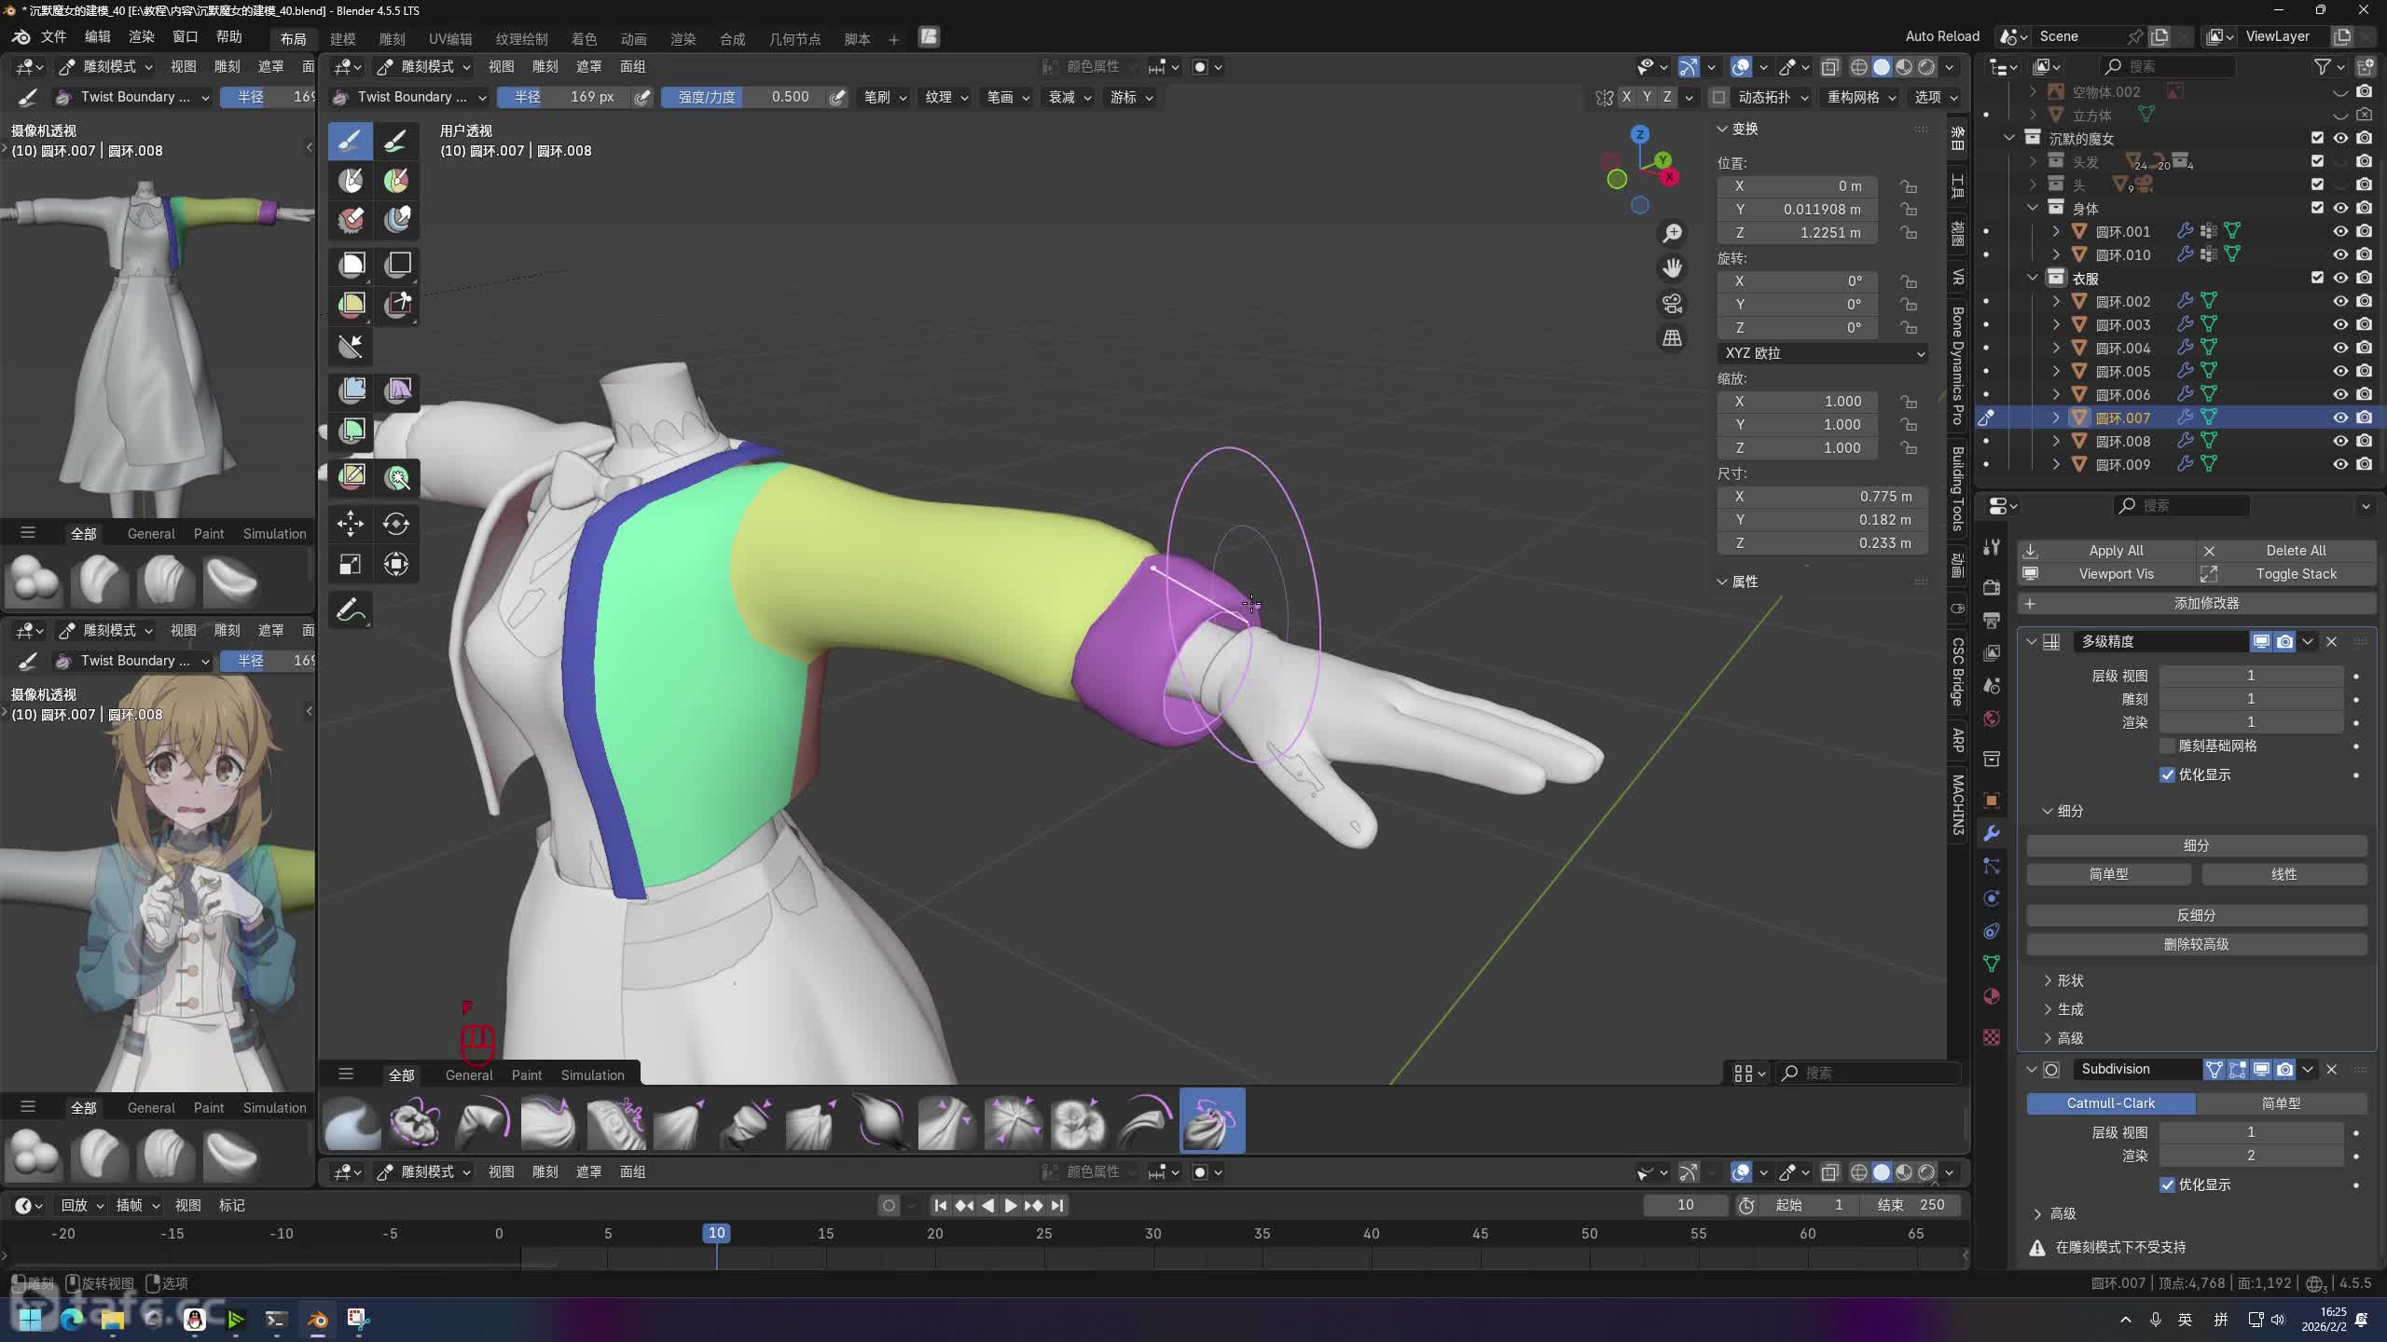The width and height of the screenshot is (2387, 1342).
Task: Uncheck 优化显示 in Multires modifier
Action: click(2168, 774)
